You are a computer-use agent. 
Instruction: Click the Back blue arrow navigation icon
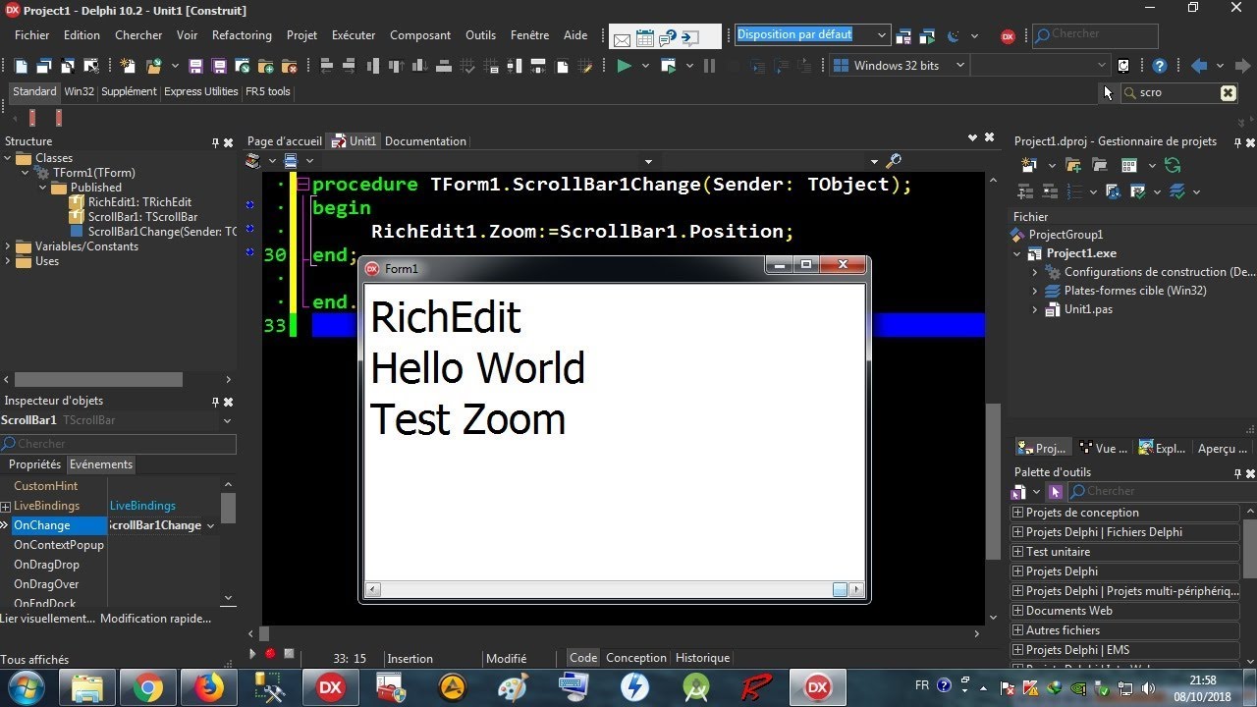click(1198, 66)
